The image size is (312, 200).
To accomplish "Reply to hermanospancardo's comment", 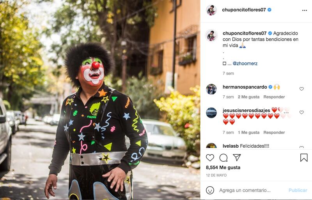I will click(x=274, y=97).
